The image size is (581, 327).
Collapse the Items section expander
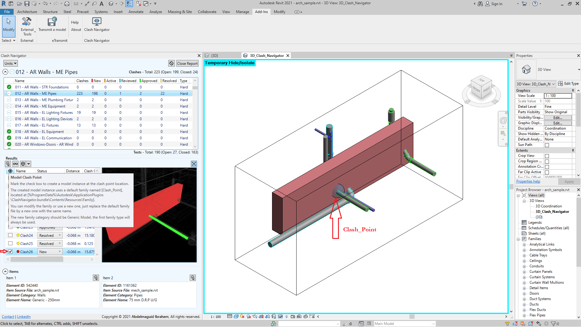pyautogui.click(x=5, y=272)
